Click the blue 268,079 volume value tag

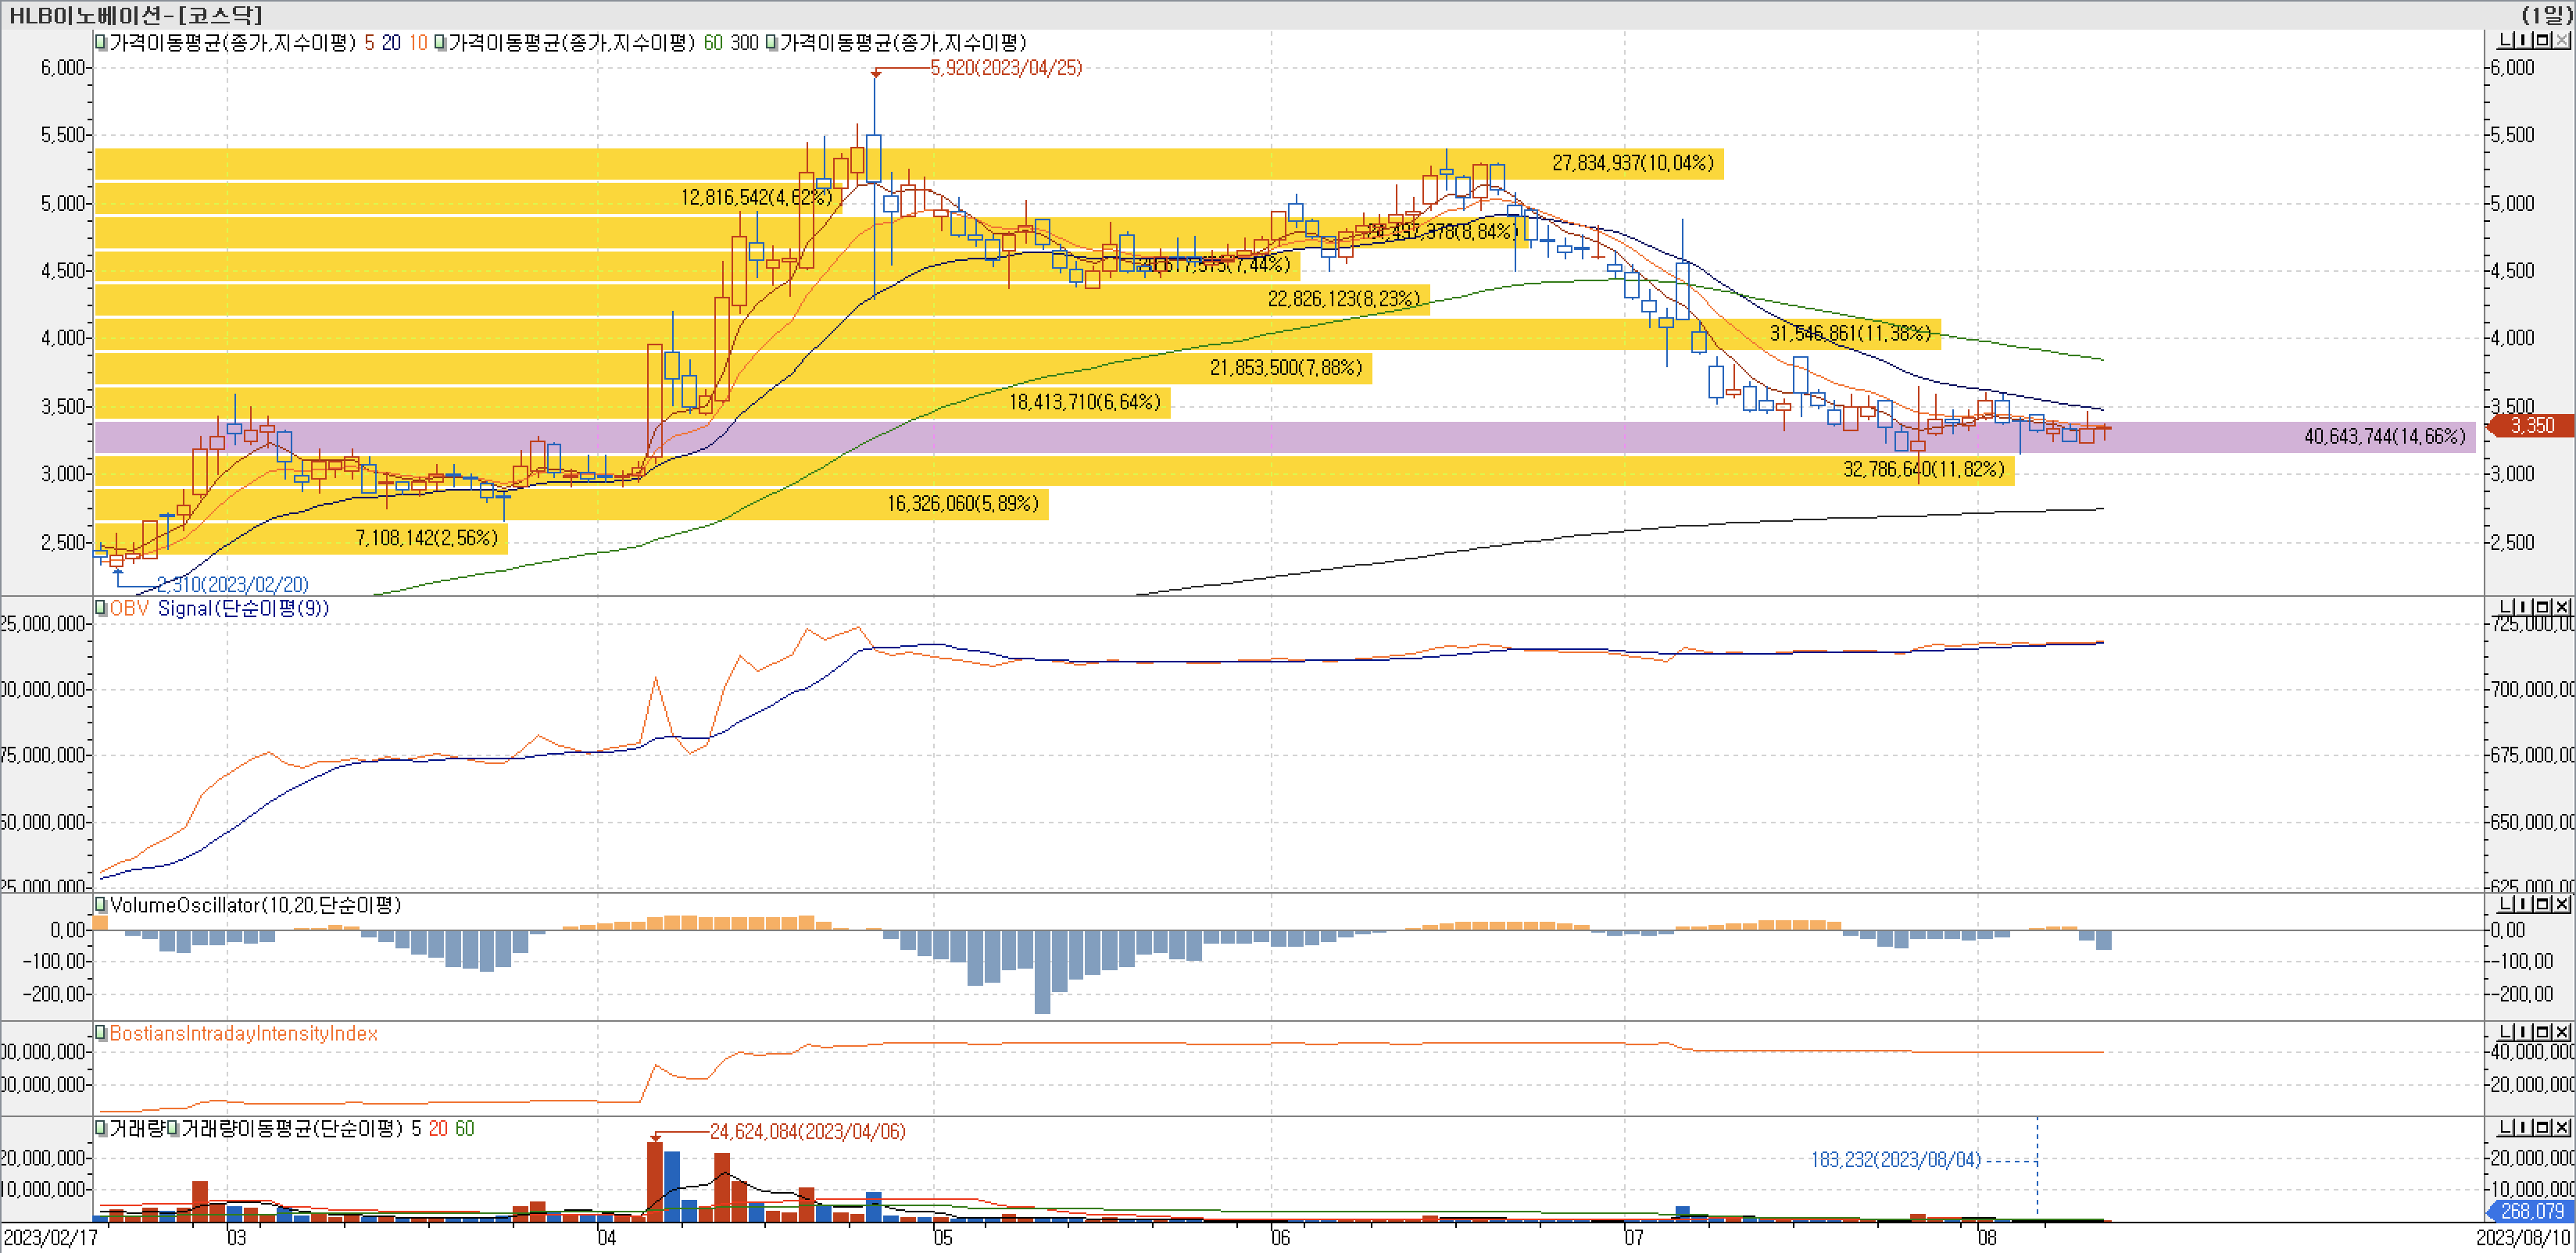coord(2531,1211)
